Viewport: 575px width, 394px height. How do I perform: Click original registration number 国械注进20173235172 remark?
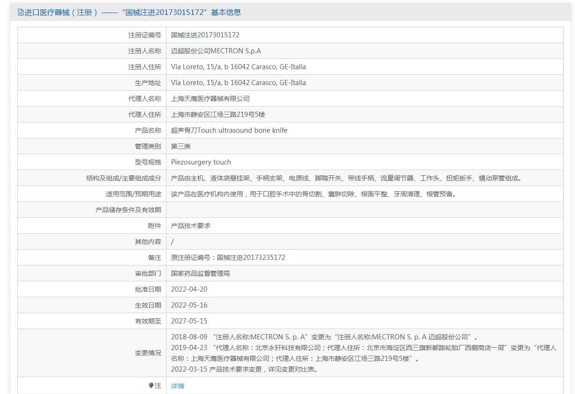228,258
